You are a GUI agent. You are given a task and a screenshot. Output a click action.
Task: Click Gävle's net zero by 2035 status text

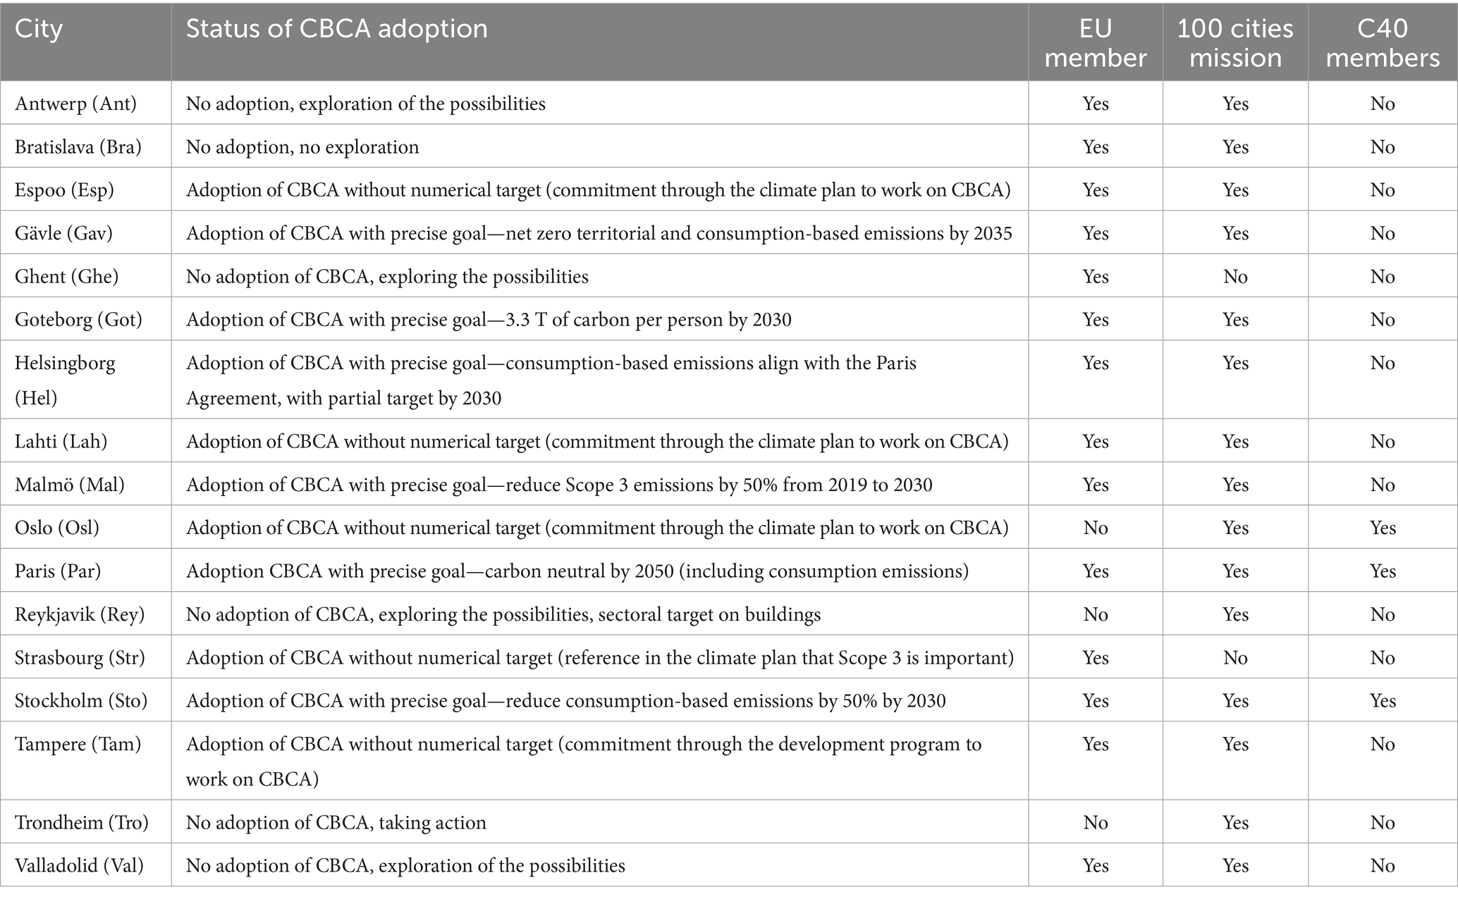599,233
